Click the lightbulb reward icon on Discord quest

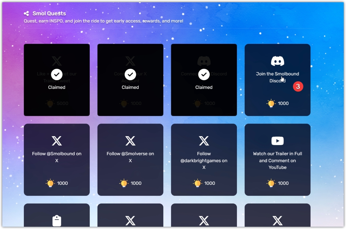pyautogui.click(x=271, y=103)
